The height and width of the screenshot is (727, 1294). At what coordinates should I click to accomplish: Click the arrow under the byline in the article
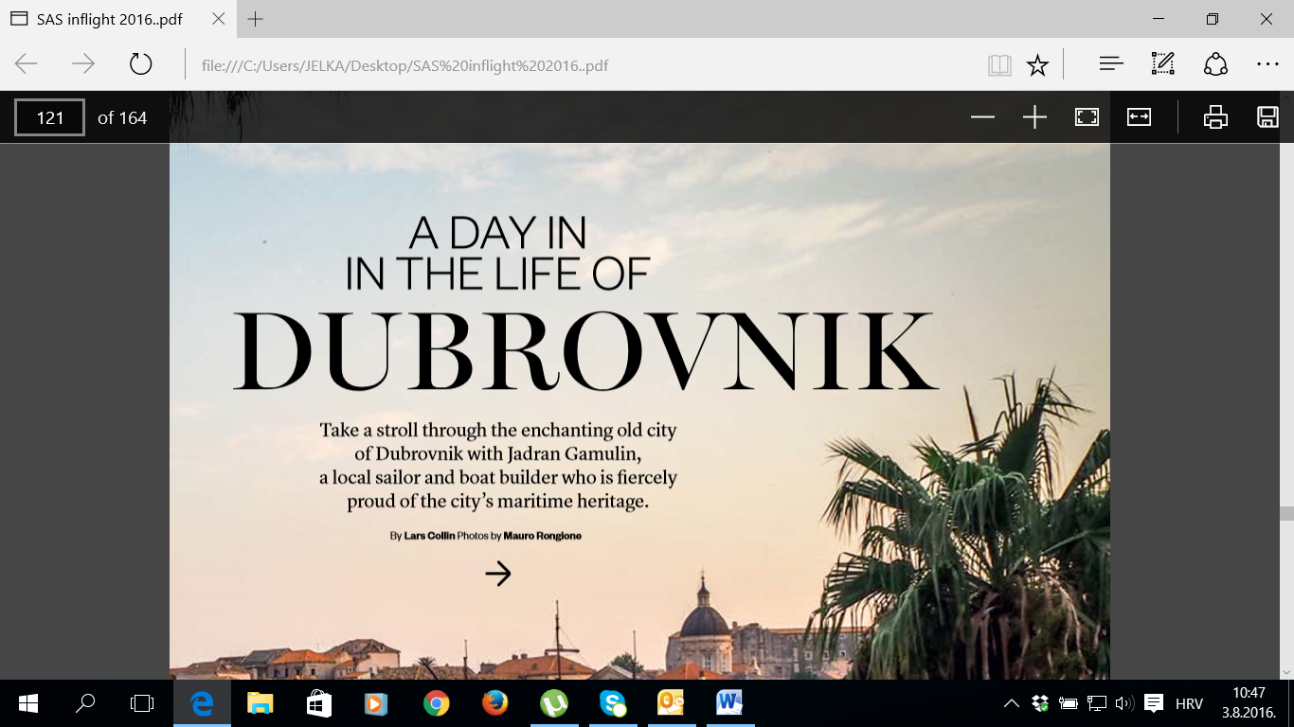tap(498, 574)
